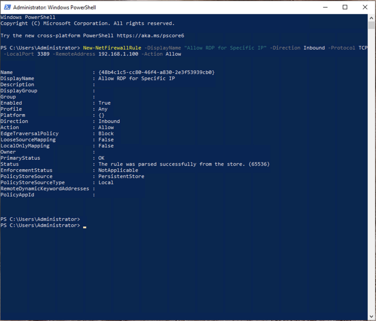376x321 pixels.
Task: Click the quoted "Allow RDP for Specific IP" string
Action: [x=225, y=48]
